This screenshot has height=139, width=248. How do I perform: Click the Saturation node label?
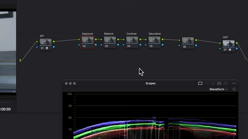(155, 34)
